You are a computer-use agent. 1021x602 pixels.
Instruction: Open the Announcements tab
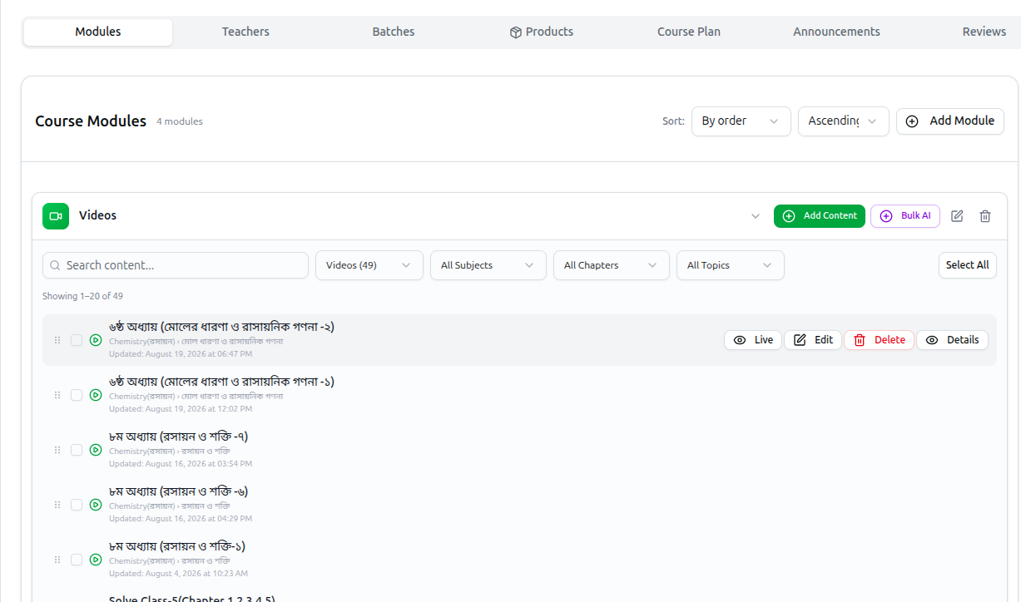(x=836, y=32)
